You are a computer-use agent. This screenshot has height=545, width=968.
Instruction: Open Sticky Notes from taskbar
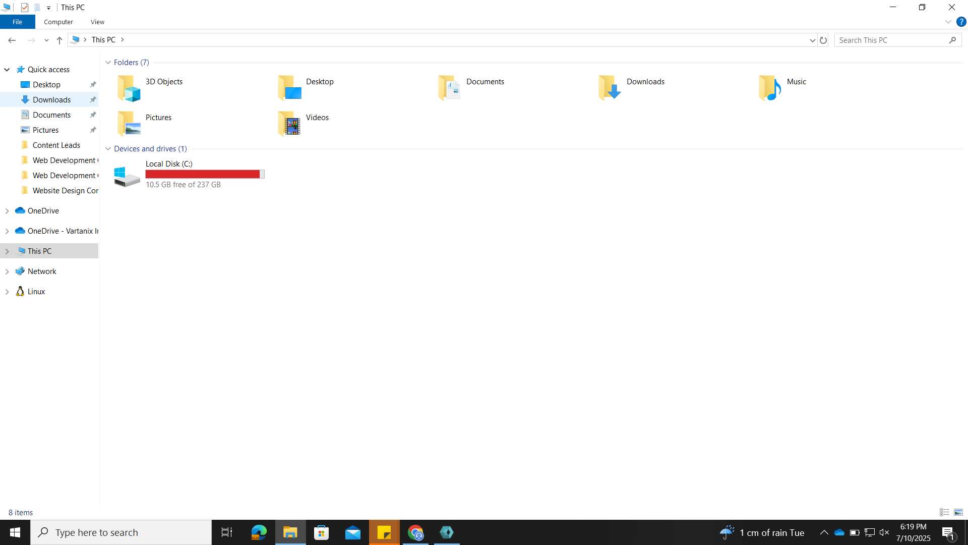384,532
